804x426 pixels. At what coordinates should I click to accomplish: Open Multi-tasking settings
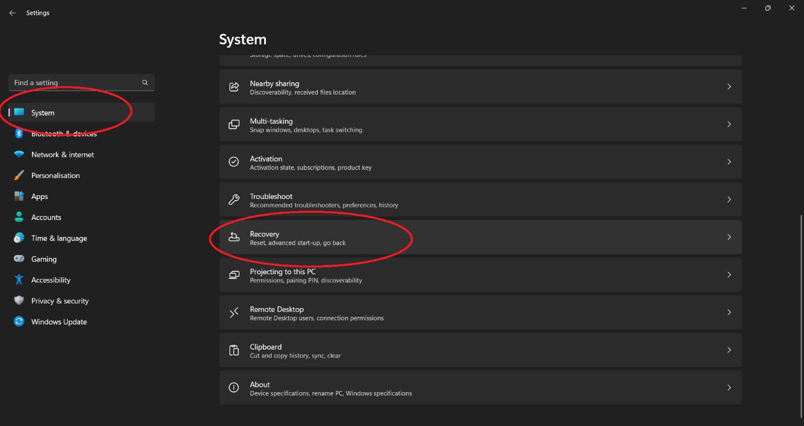tap(480, 124)
